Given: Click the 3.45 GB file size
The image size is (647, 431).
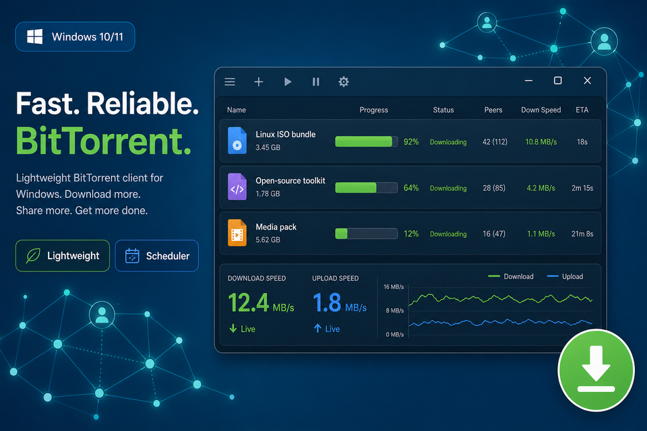Looking at the screenshot, I should pyautogui.click(x=268, y=147).
